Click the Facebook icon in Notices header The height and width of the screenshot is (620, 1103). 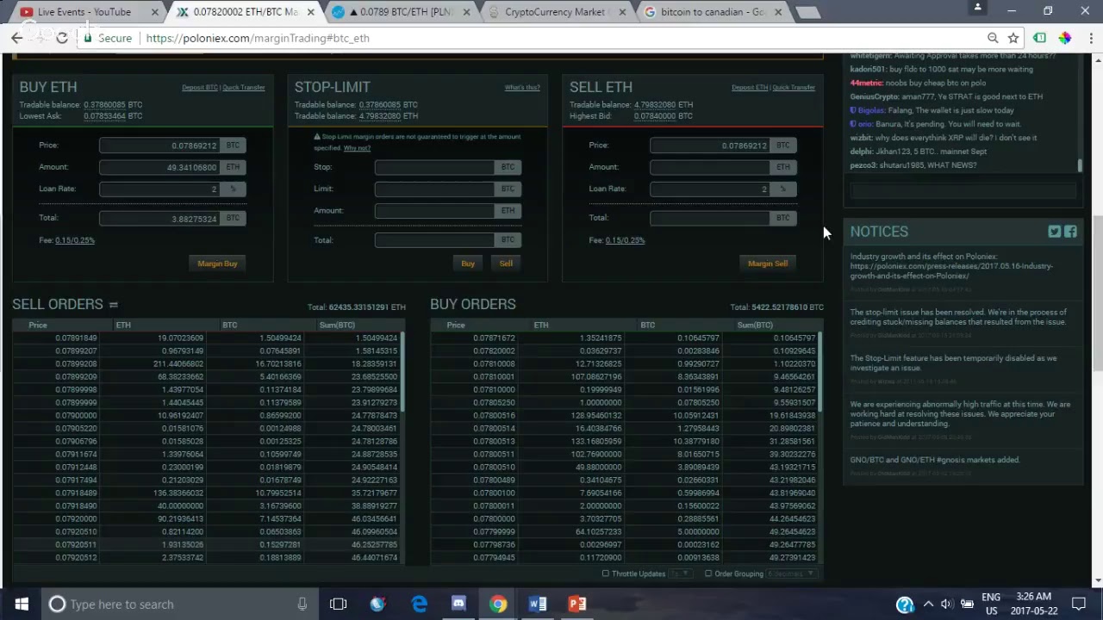point(1070,232)
